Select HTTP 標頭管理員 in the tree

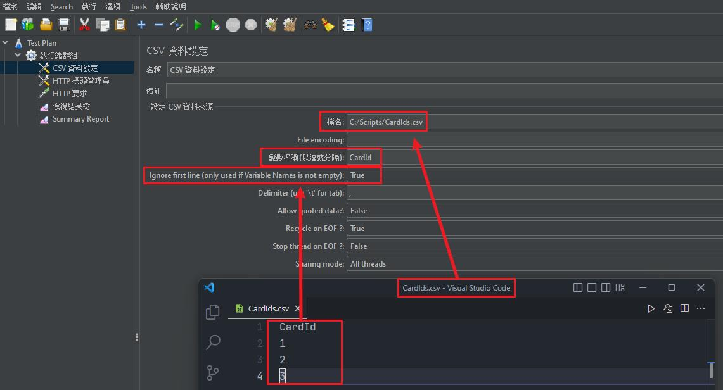pos(80,80)
